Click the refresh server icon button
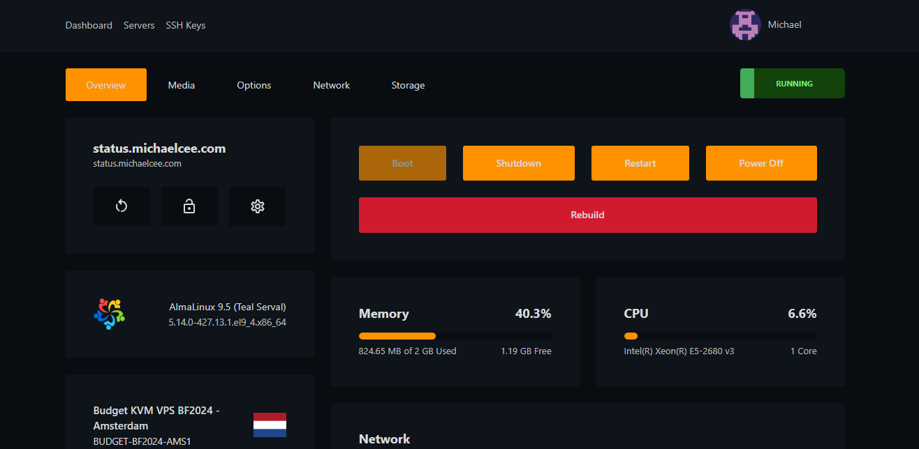The width and height of the screenshot is (919, 449). (x=122, y=206)
